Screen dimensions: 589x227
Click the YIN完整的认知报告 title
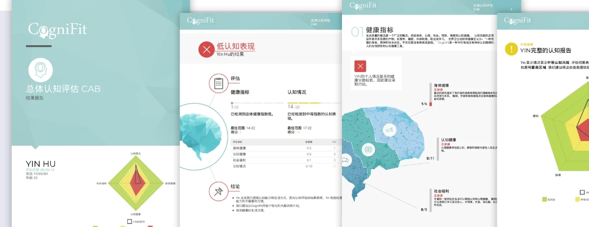(x=546, y=51)
